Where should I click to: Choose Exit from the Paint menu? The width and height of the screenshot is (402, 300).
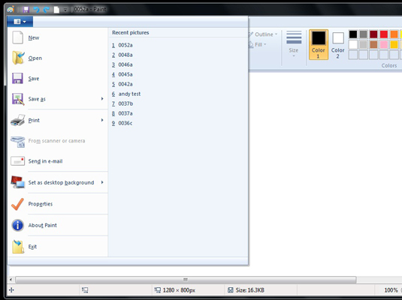[57, 247]
